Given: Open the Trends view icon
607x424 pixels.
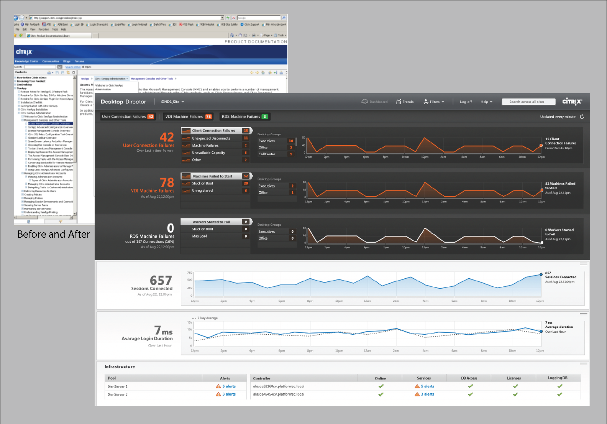Looking at the screenshot, I should 399,102.
